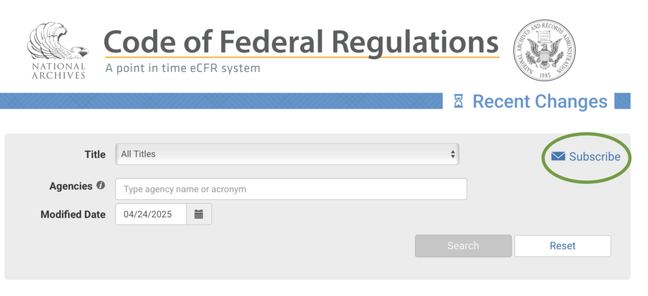This screenshot has width=648, height=296.
Task: Click the Modified Date label
Action: 73,214
